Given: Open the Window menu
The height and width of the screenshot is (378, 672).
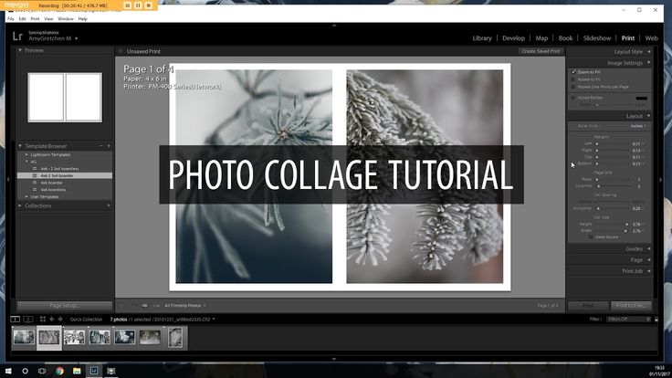Looking at the screenshot, I should coord(66,19).
